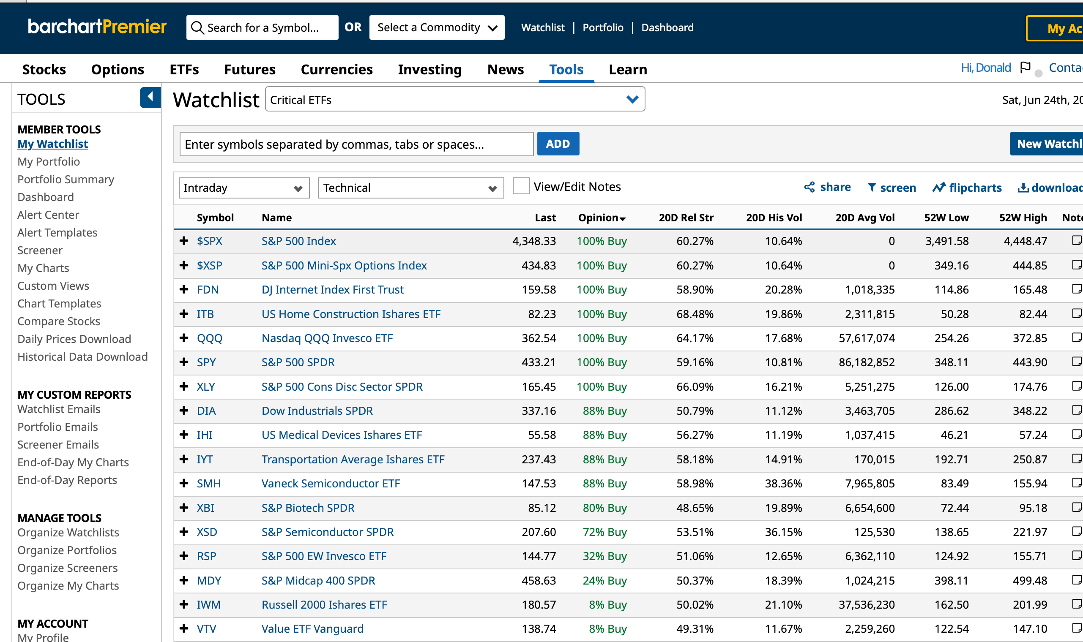Open the Screener sidebar link
Image resolution: width=1083 pixels, height=642 pixels.
tap(40, 250)
